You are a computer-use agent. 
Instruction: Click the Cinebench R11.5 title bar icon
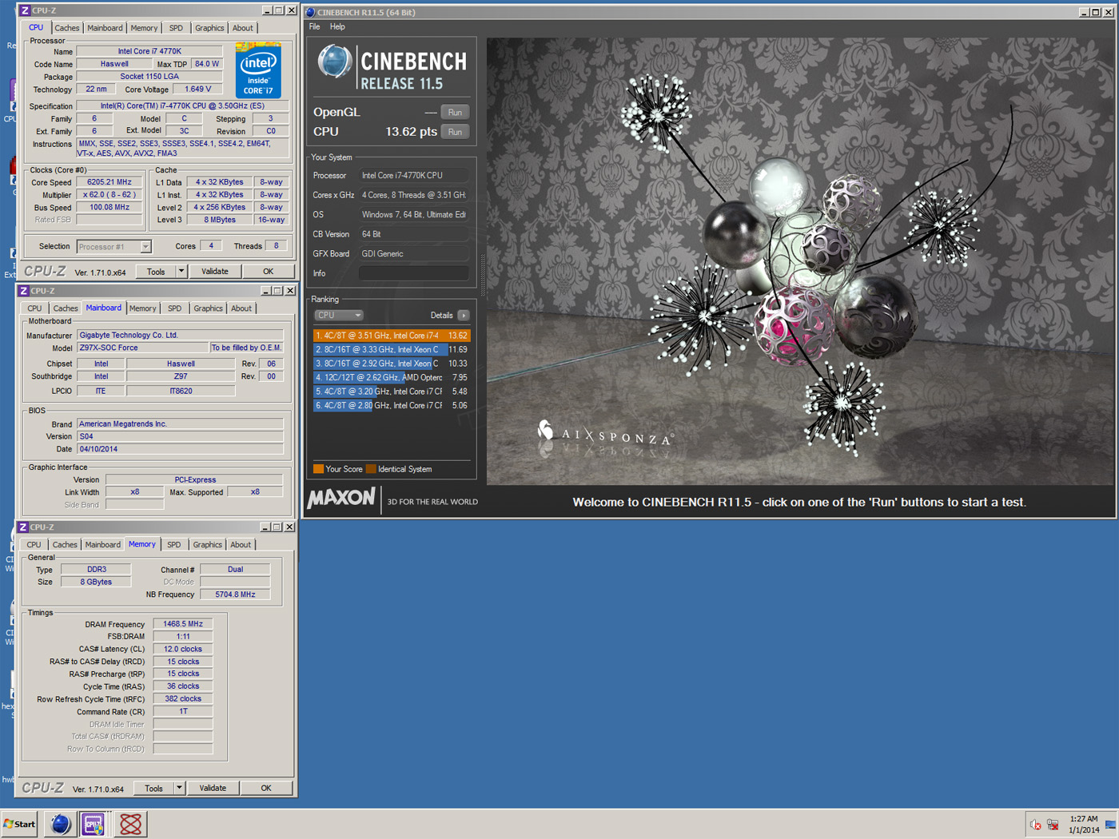tap(311, 12)
